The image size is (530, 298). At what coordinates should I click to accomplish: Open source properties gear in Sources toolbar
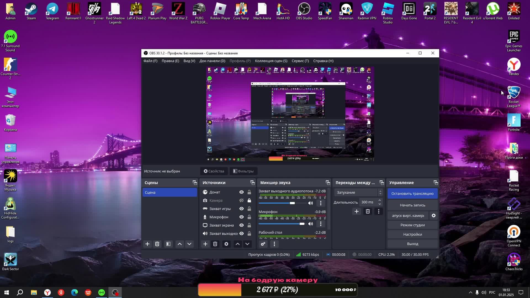pyautogui.click(x=226, y=244)
